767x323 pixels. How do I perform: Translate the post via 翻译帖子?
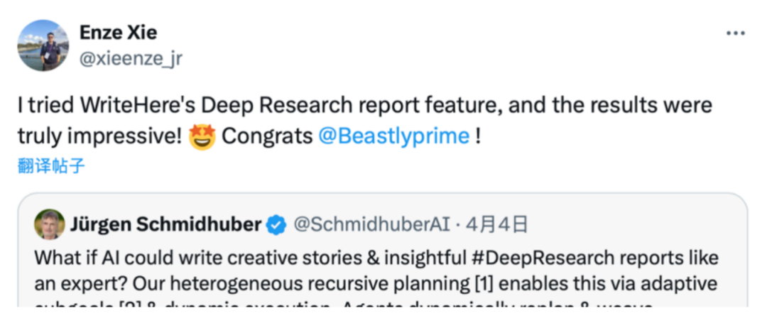pos(51,167)
